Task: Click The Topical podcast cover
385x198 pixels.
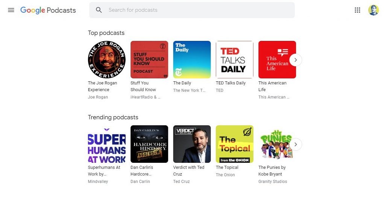Action: [x=235, y=144]
